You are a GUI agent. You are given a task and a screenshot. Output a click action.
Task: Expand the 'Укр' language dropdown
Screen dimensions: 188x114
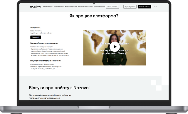click(155, 7)
